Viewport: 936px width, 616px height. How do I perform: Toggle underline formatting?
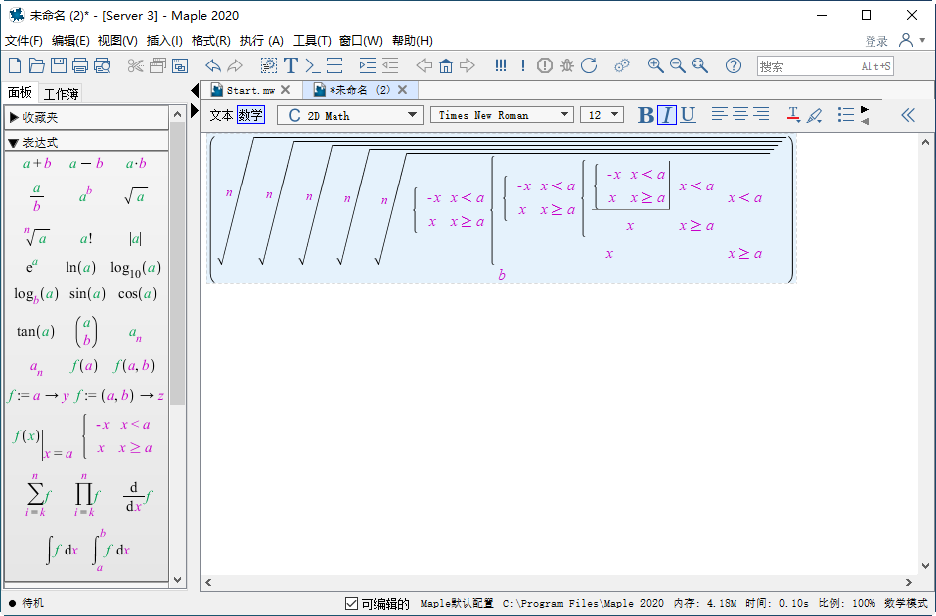tap(688, 115)
